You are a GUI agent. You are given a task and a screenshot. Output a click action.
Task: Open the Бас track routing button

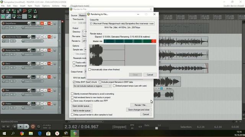(x=33, y=64)
